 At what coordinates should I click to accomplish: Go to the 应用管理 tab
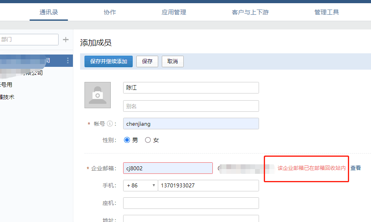tap(174, 12)
